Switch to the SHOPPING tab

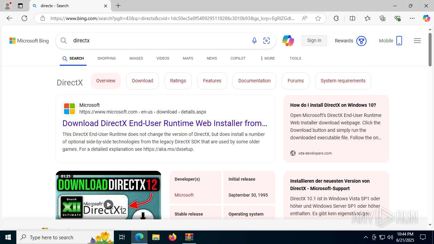tap(106, 58)
